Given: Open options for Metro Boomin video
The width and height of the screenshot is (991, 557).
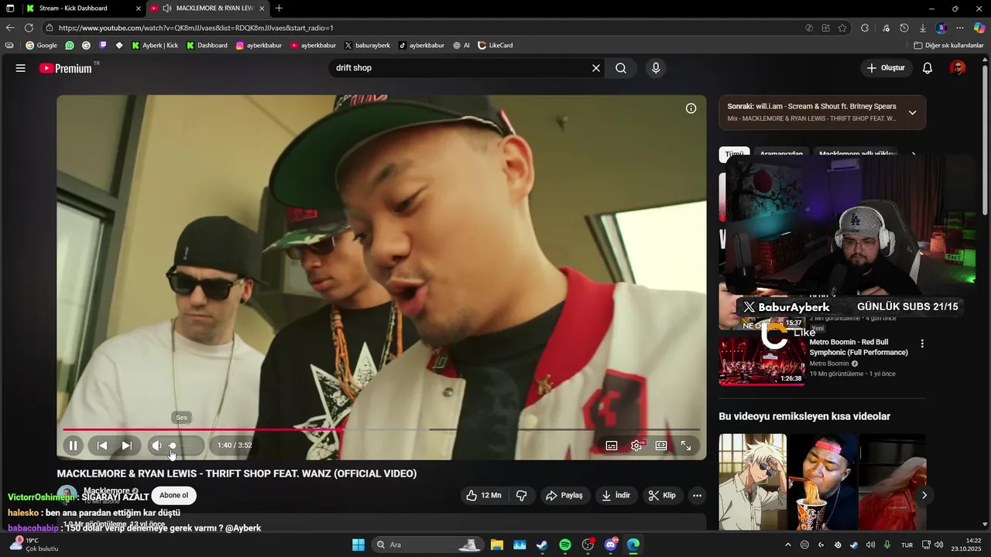Looking at the screenshot, I should 921,343.
